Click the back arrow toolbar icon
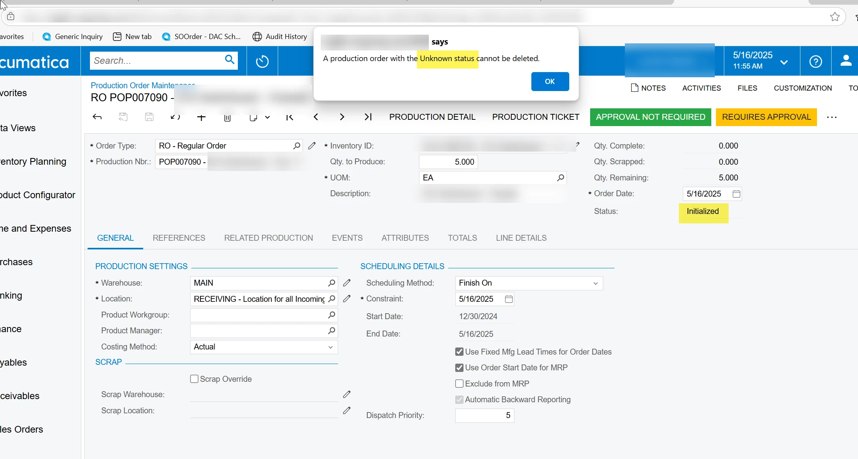858x459 pixels. point(97,117)
